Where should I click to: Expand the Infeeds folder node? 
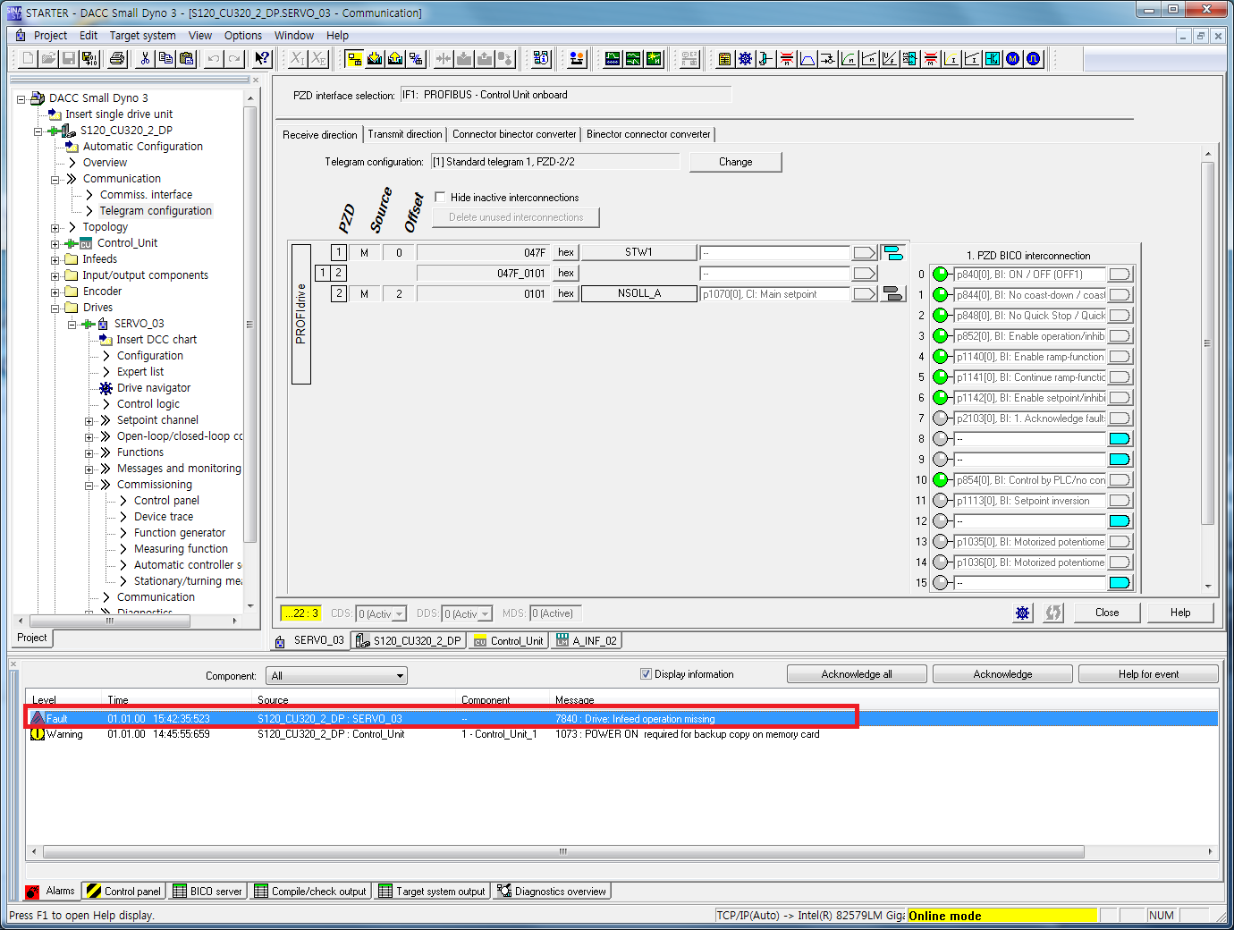(x=55, y=259)
